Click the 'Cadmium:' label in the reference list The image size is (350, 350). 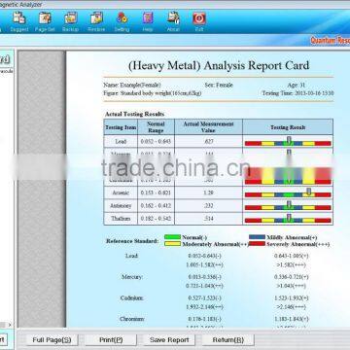[x=132, y=297]
